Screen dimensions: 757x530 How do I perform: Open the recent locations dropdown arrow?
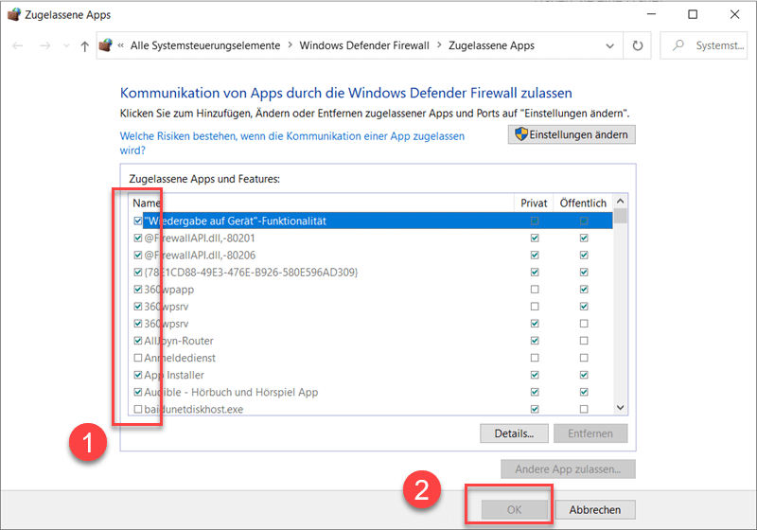[x=66, y=45]
